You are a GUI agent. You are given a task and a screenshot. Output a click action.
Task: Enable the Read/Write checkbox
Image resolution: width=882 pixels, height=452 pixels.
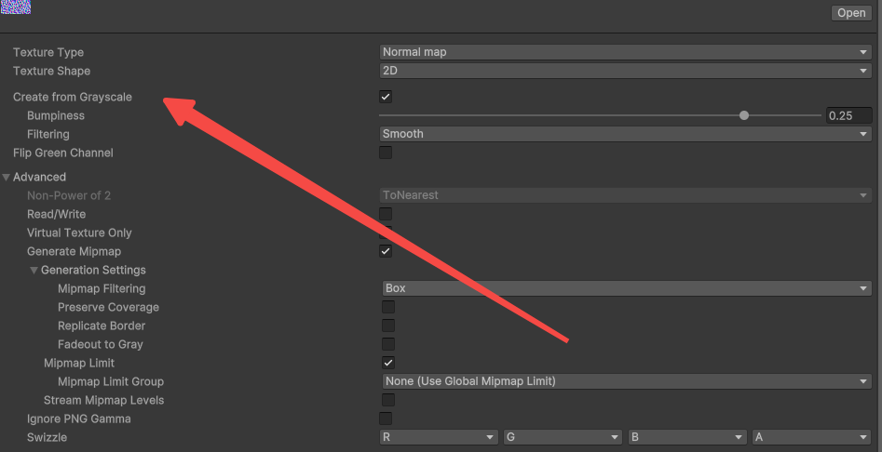tap(386, 214)
